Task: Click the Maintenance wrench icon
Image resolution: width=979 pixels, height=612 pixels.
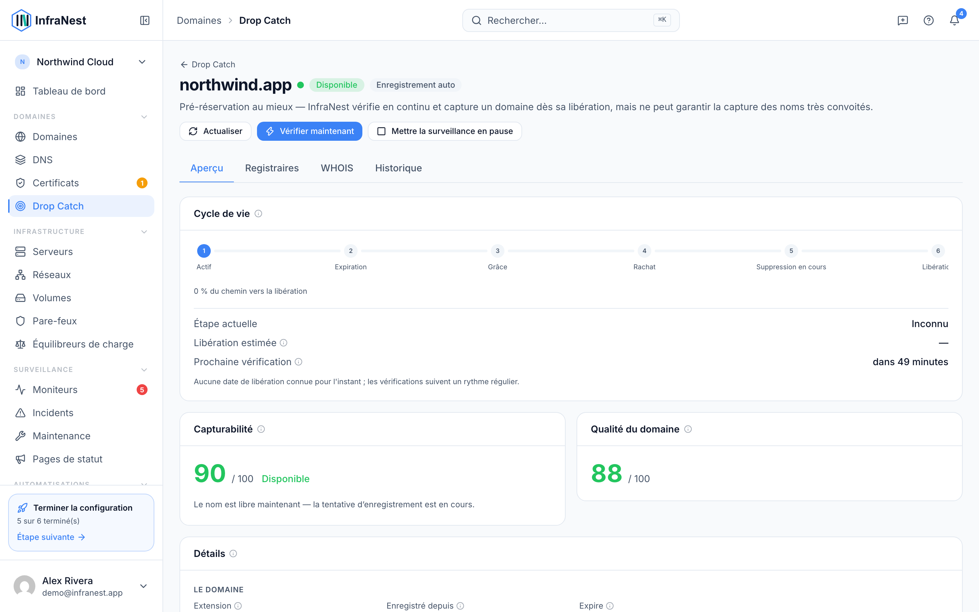Action: (x=20, y=436)
